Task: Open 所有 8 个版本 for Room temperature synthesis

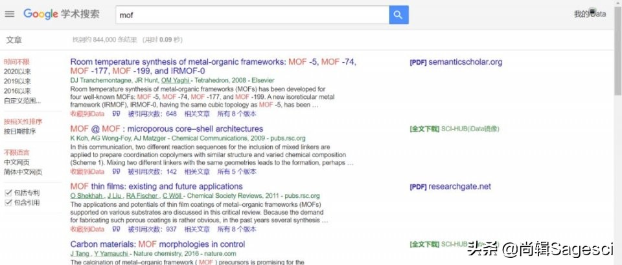Action: [x=237, y=114]
